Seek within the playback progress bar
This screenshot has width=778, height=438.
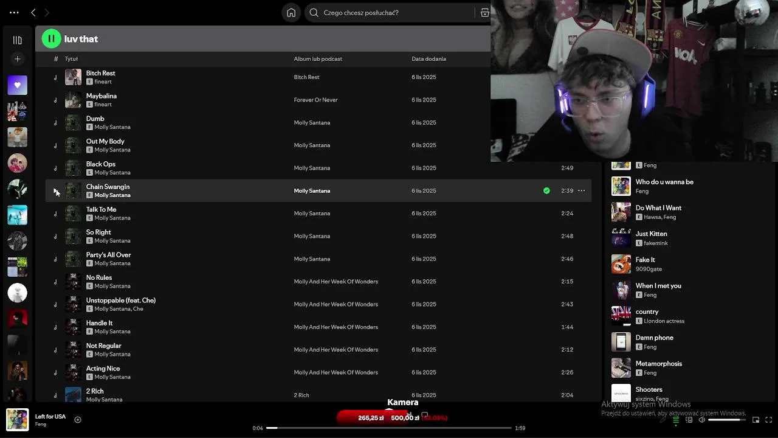[x=389, y=428]
